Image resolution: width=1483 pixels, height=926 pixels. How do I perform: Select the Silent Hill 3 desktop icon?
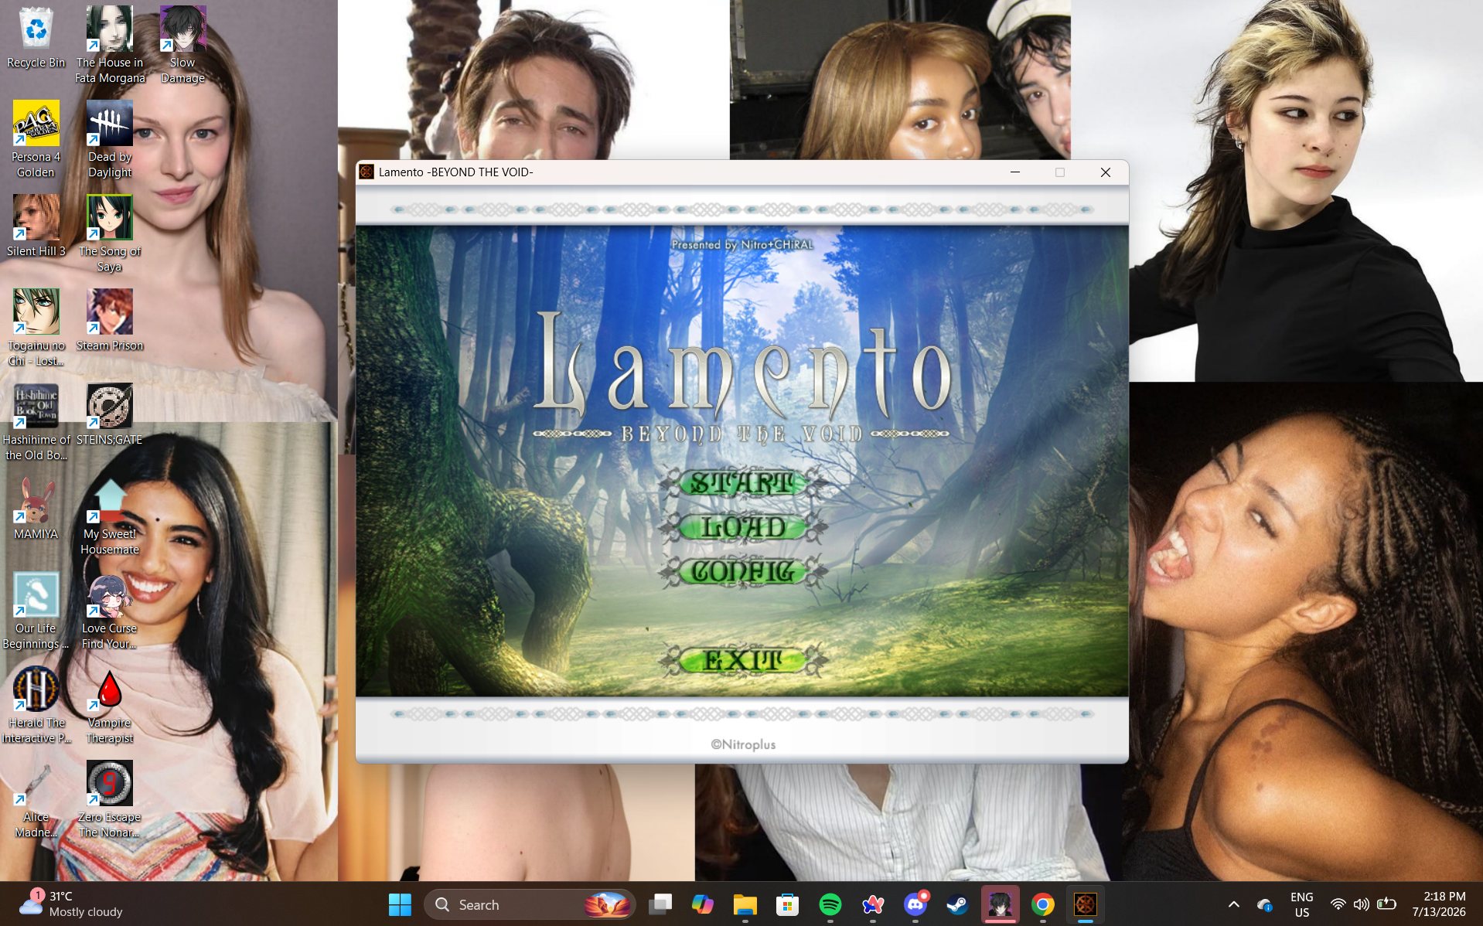tap(36, 226)
